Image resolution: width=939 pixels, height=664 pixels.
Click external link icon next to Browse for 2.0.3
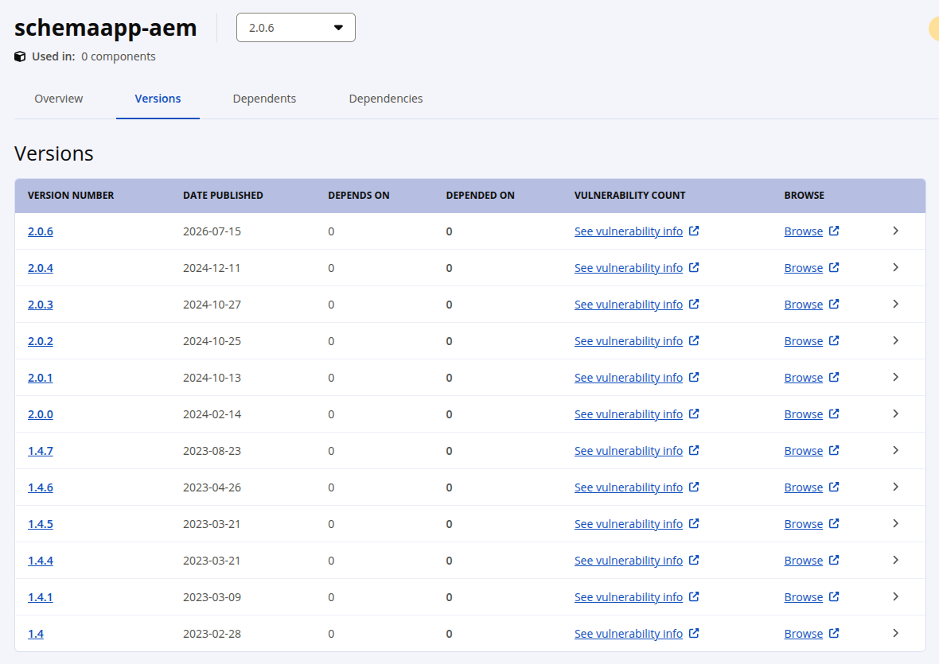coord(834,304)
